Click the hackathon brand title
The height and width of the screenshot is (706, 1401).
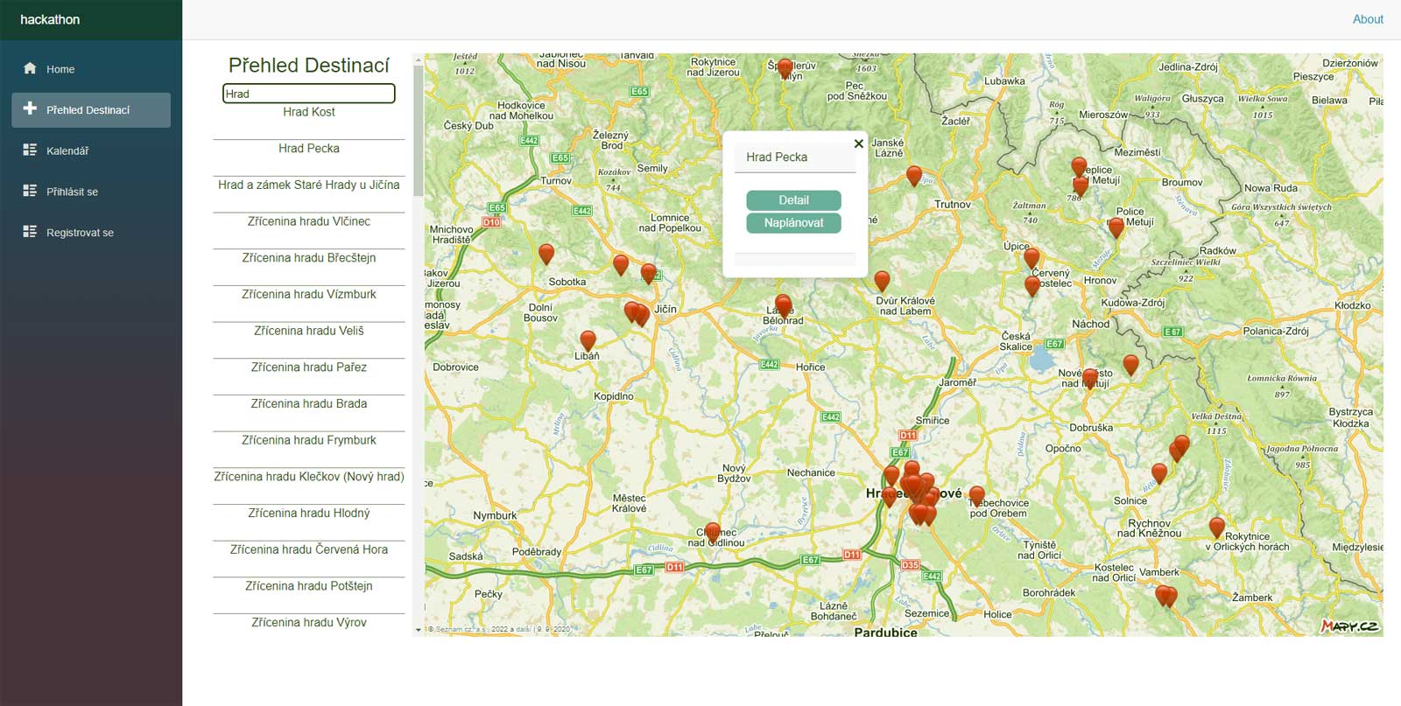(x=50, y=19)
